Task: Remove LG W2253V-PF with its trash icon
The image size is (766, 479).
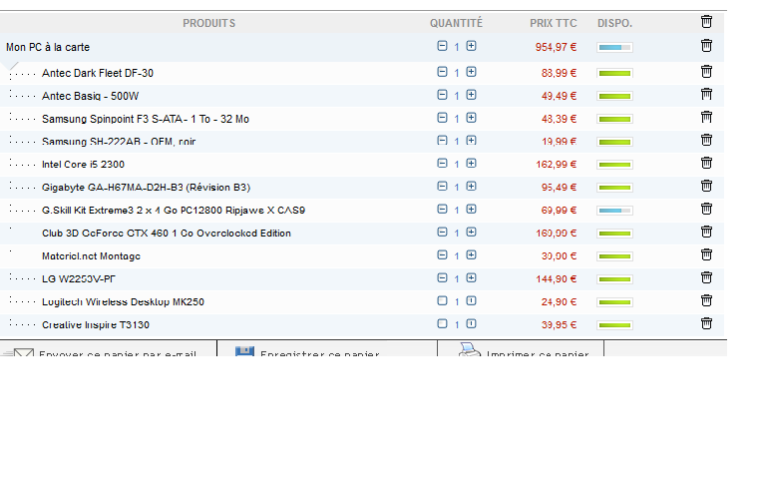Action: pos(706,277)
